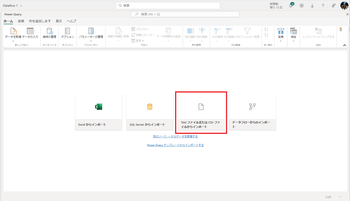Switch to the 変換 tab
350x201 pixels.
pos(21,21)
